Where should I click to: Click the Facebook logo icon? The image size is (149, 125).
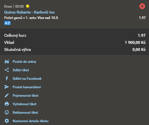[x=7, y=78]
